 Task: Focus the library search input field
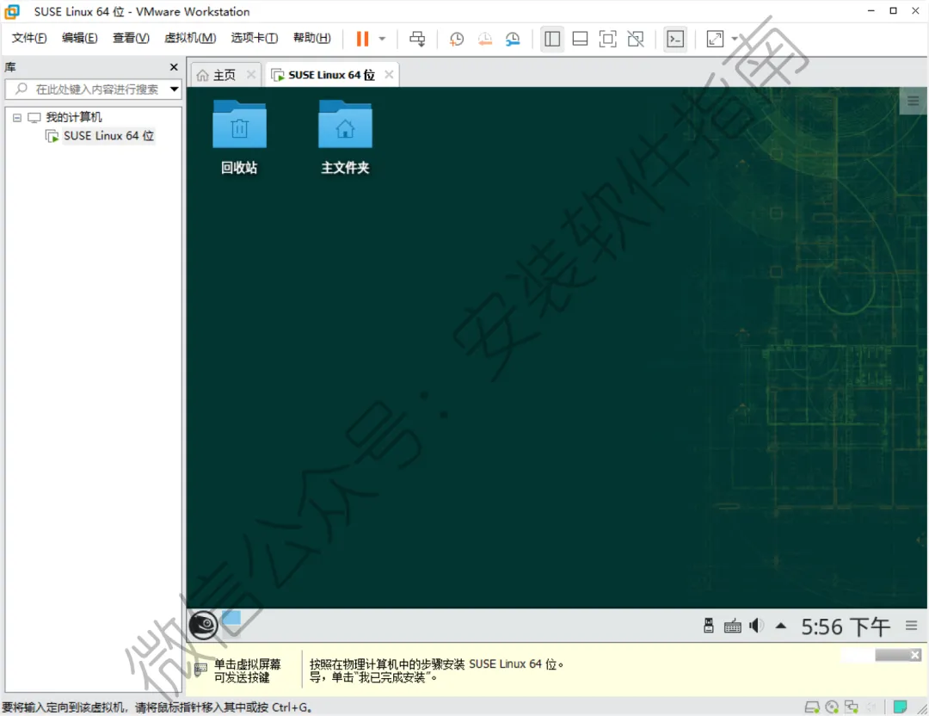click(93, 89)
